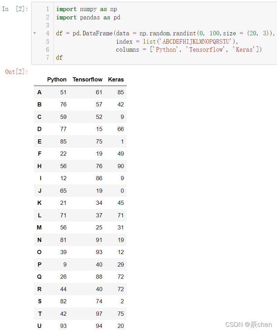This screenshot has height=331, width=277.
Task: Click Tensorflow value 15 in row D
Action: point(99,129)
